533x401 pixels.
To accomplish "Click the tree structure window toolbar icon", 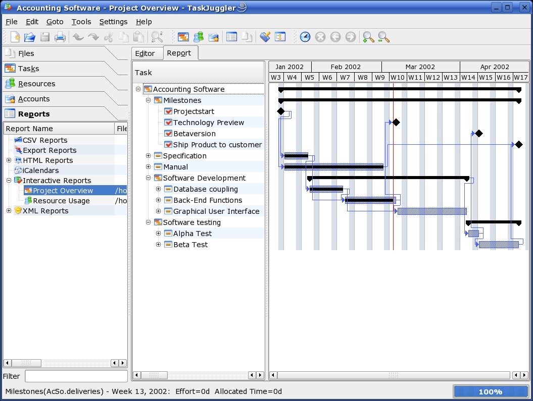I will tap(280, 37).
